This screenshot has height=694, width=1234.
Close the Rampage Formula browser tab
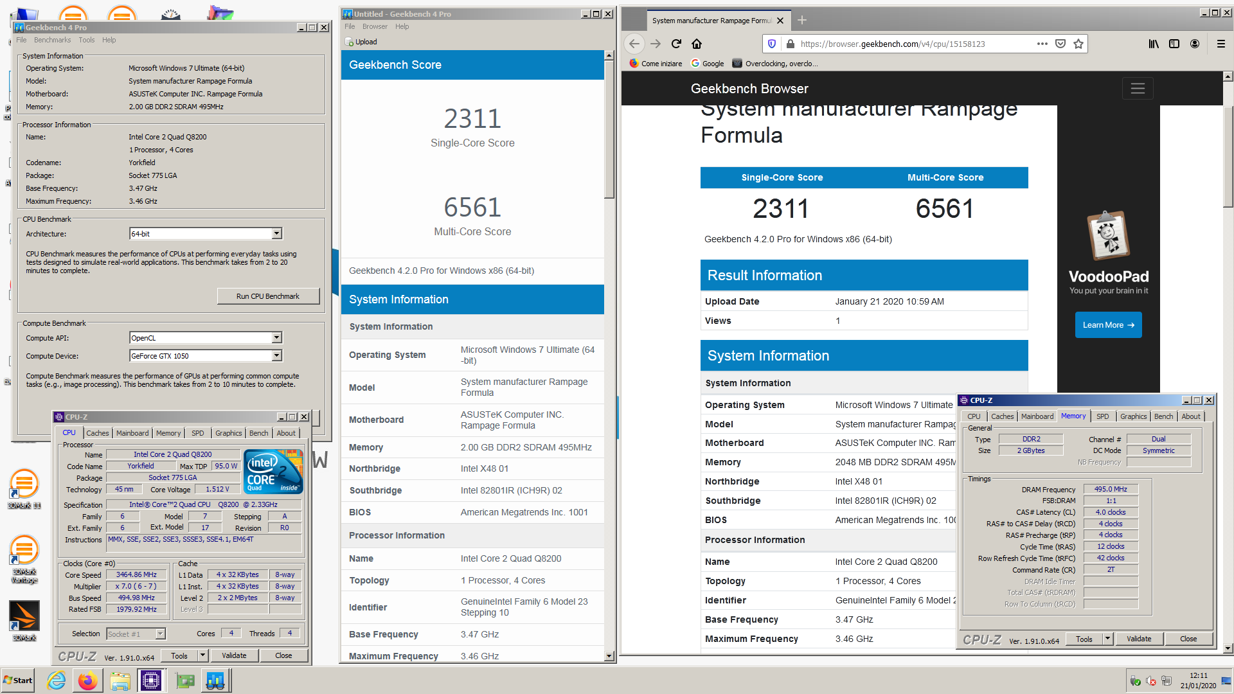point(780,21)
